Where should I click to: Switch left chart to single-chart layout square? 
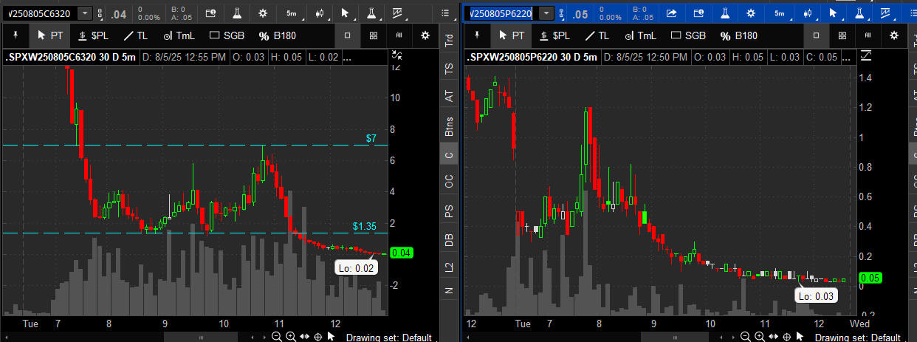tap(348, 35)
